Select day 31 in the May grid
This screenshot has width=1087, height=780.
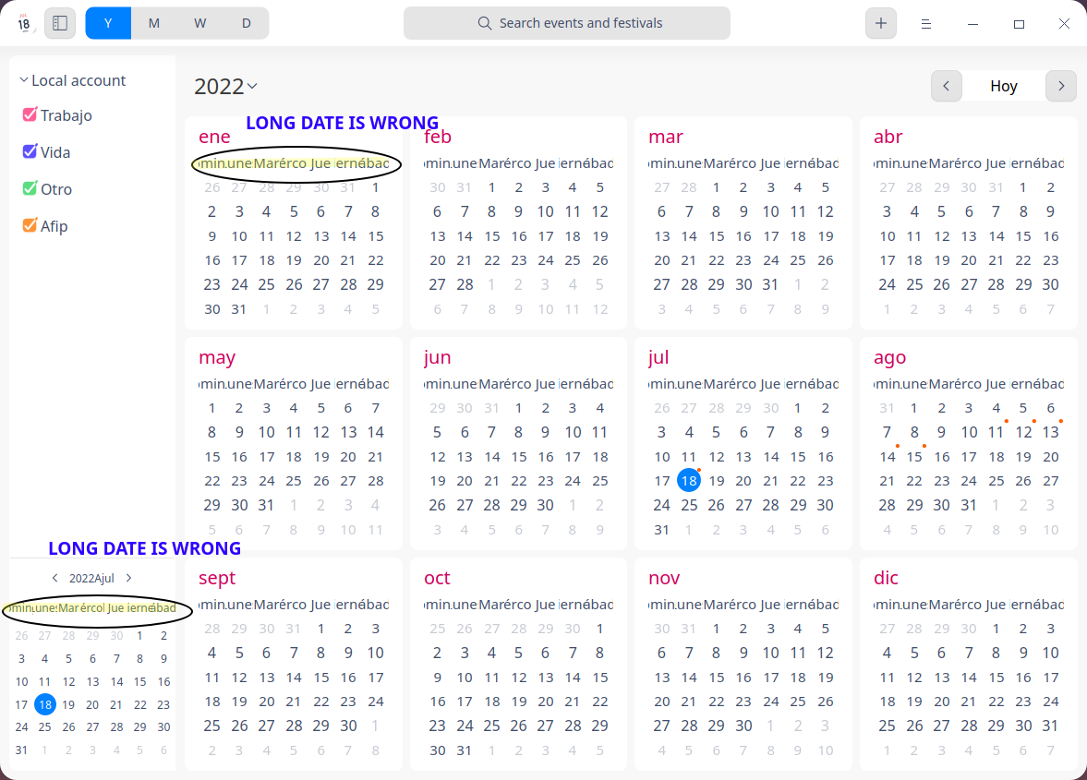(x=266, y=505)
